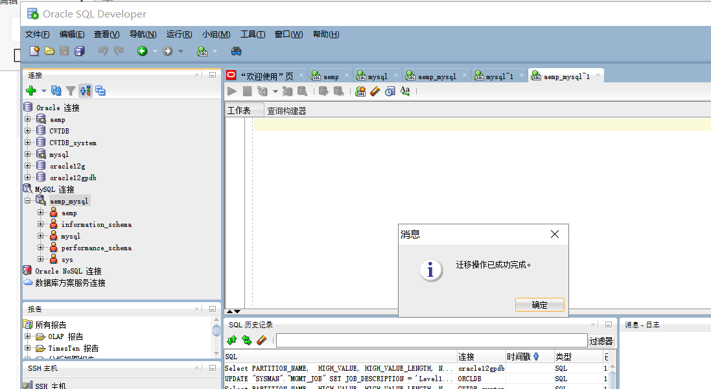Viewport: 711px width, 389px height.
Task: Commit changes using worksheet toolbar icon
Action: pos(323,91)
